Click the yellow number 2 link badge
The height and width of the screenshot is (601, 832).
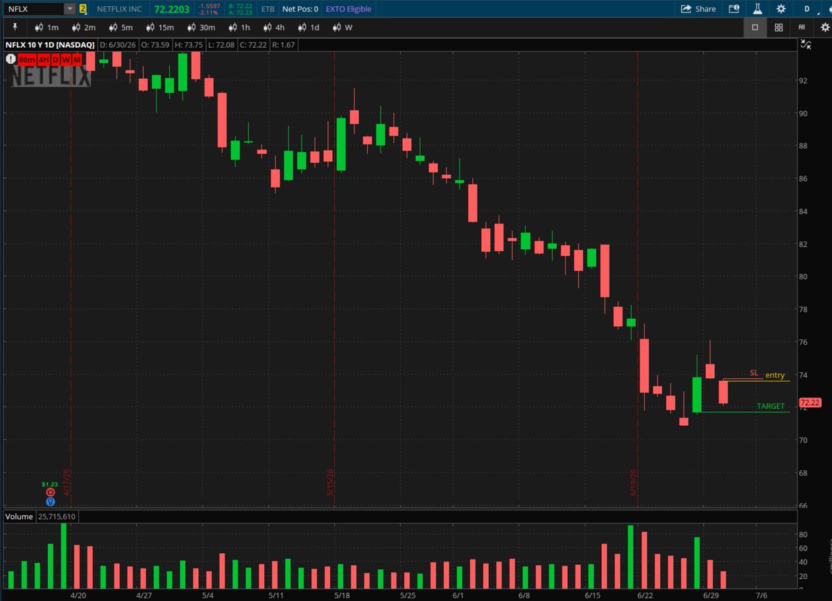(x=83, y=9)
